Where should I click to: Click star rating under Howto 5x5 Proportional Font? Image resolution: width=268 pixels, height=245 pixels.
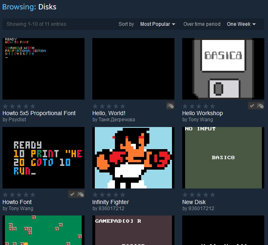(x=19, y=106)
